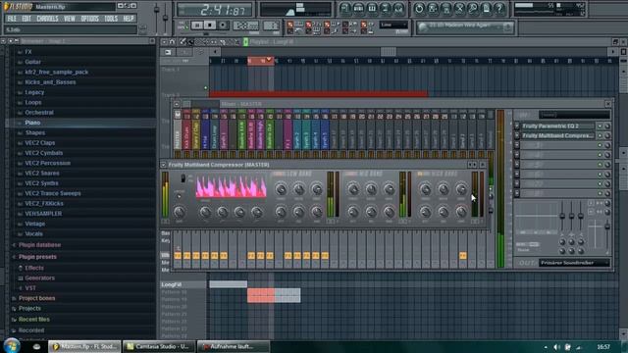Open the piano roll view shortcut icon

[x=372, y=9]
